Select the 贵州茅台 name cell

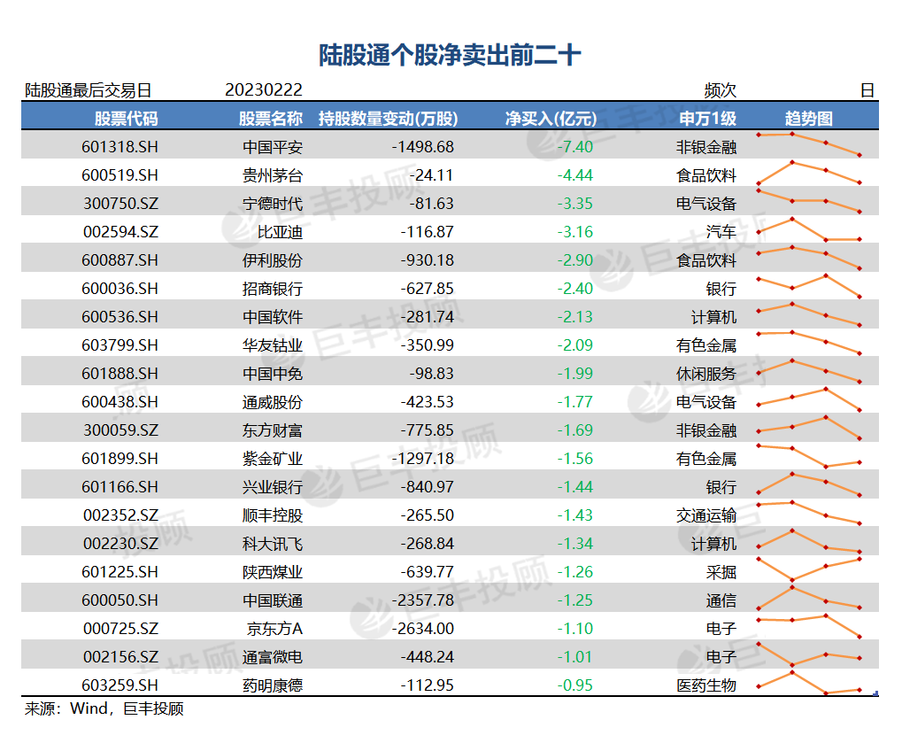coord(272,175)
